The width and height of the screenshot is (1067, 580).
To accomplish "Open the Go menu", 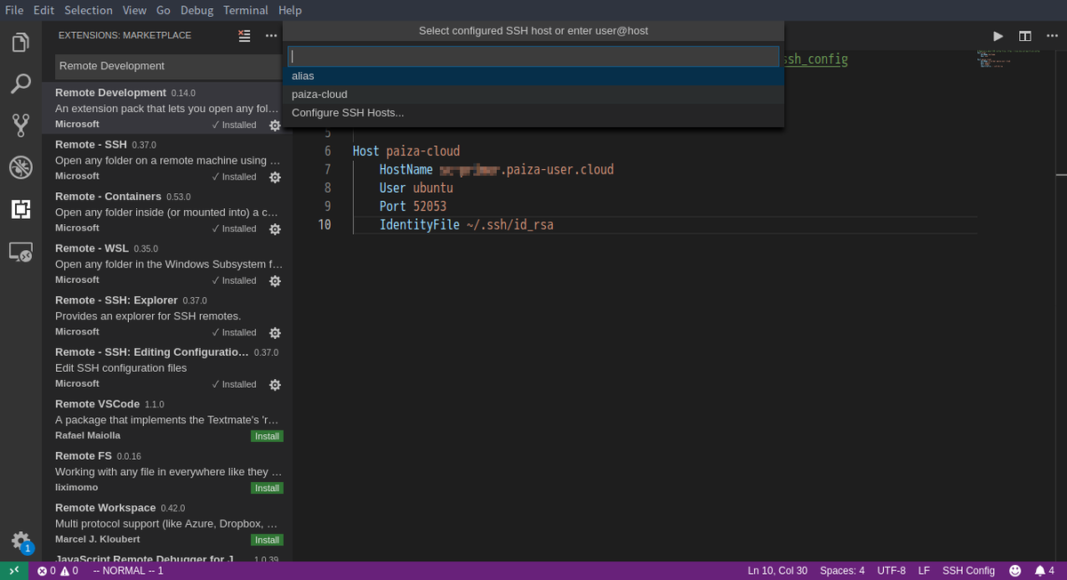I will point(164,10).
